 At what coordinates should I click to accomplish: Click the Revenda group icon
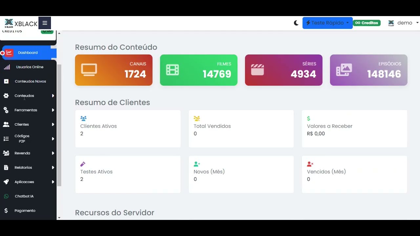tap(6, 153)
